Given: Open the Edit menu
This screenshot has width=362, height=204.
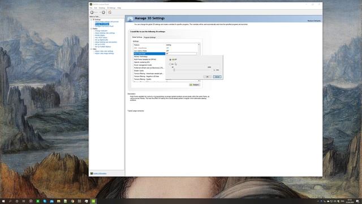Looking at the screenshot, I should [x=96, y=8].
